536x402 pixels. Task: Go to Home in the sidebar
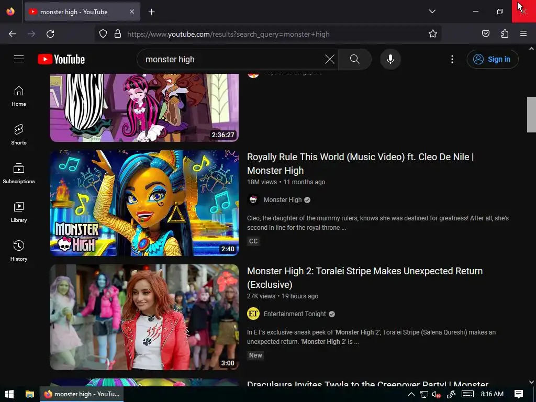pos(19,96)
